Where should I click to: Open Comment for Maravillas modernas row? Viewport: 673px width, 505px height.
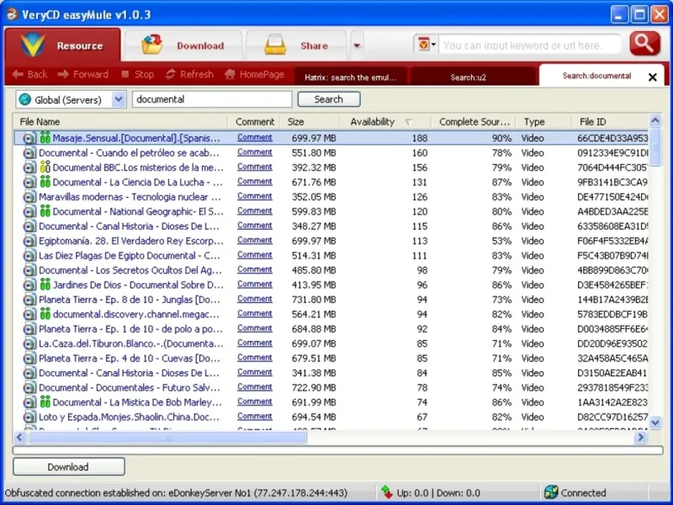pos(255,196)
